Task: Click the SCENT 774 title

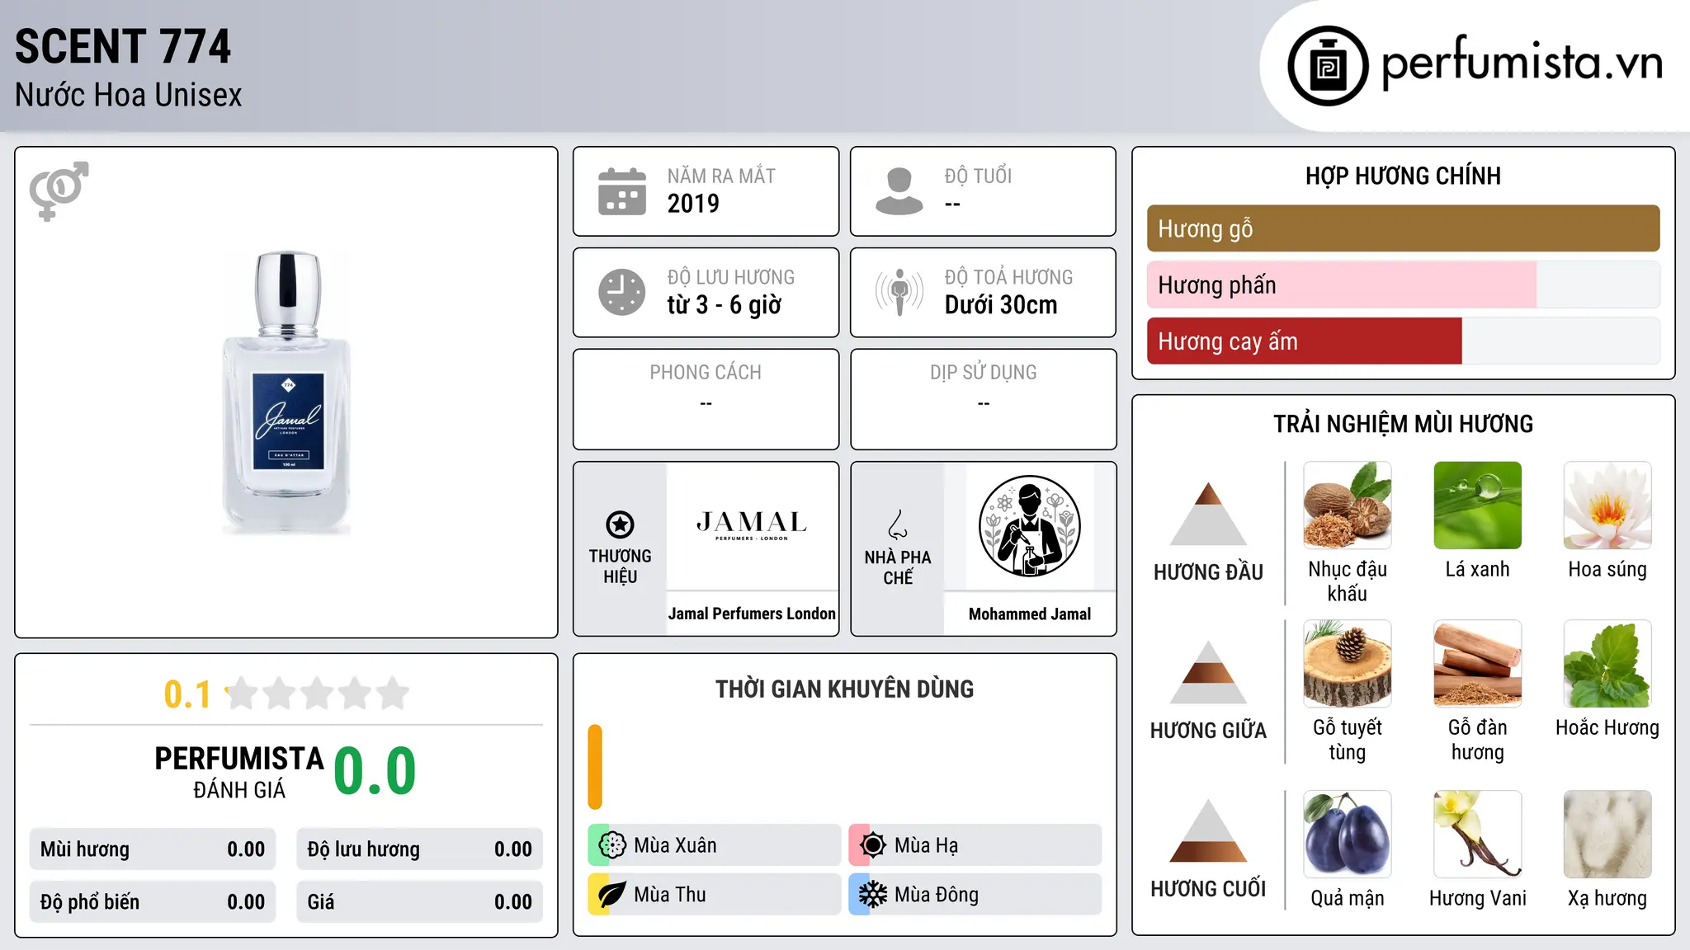Action: [123, 46]
